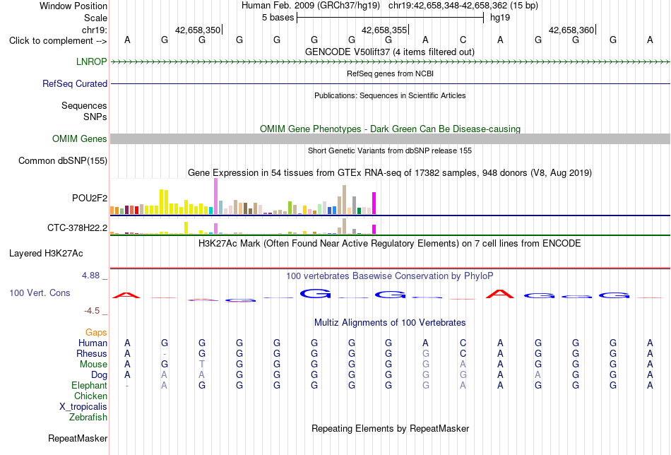This screenshot has width=671, height=455.
Task: Click the magenta end bar in CTC-378H22.2 chart
Action: [374, 230]
